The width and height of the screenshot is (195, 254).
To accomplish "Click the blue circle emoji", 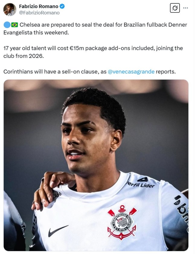I will 7,25.
